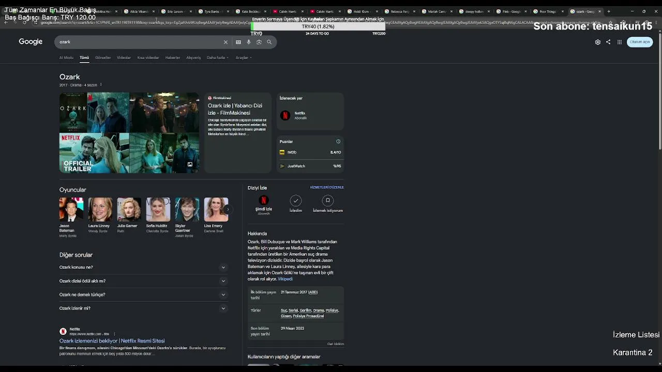Open the three-dot menu beside Ozark subtitle

pos(101,85)
